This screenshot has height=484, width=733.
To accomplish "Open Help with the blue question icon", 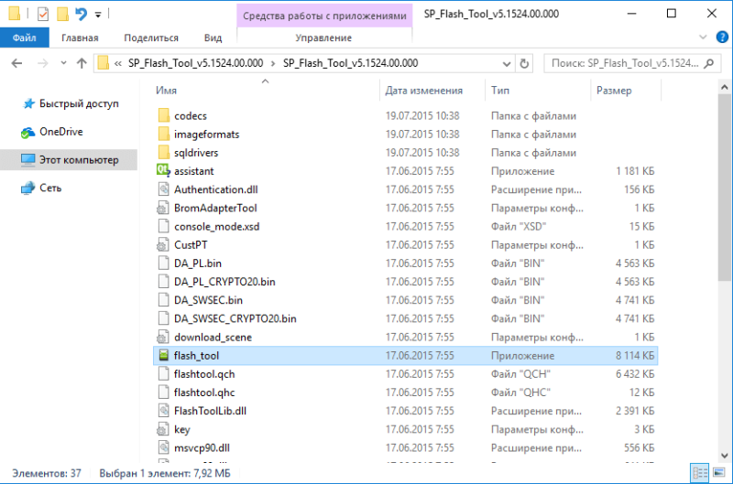I will click(721, 38).
